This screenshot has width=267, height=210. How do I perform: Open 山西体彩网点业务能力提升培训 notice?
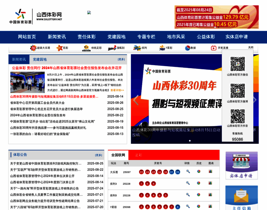click(x=45, y=201)
